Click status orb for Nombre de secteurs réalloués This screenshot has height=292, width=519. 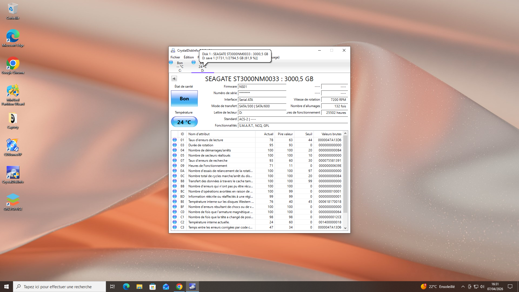coord(175,155)
